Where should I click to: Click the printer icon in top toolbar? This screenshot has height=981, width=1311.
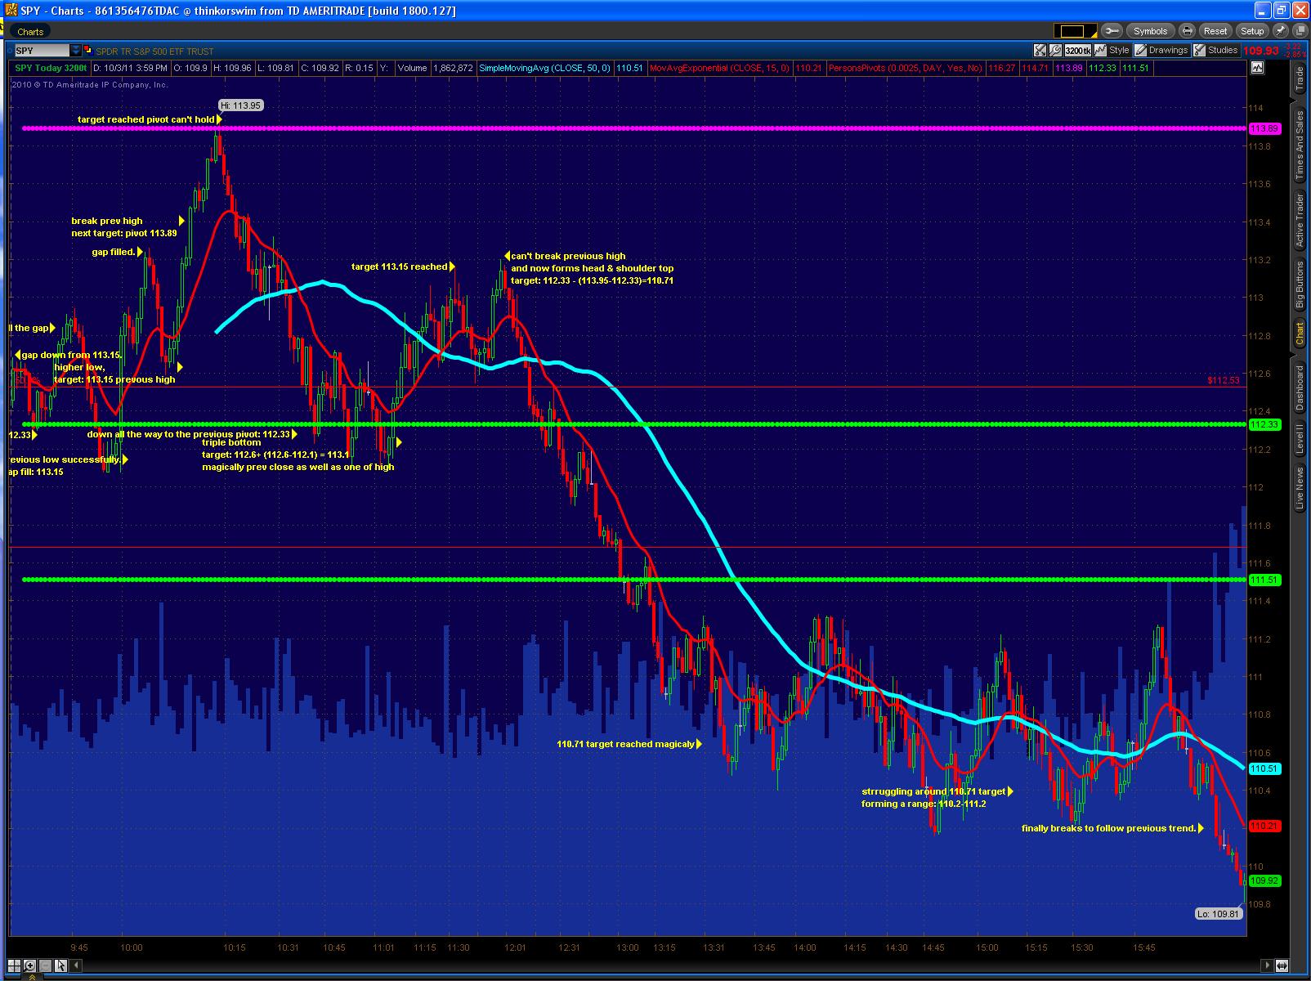[x=1187, y=31]
